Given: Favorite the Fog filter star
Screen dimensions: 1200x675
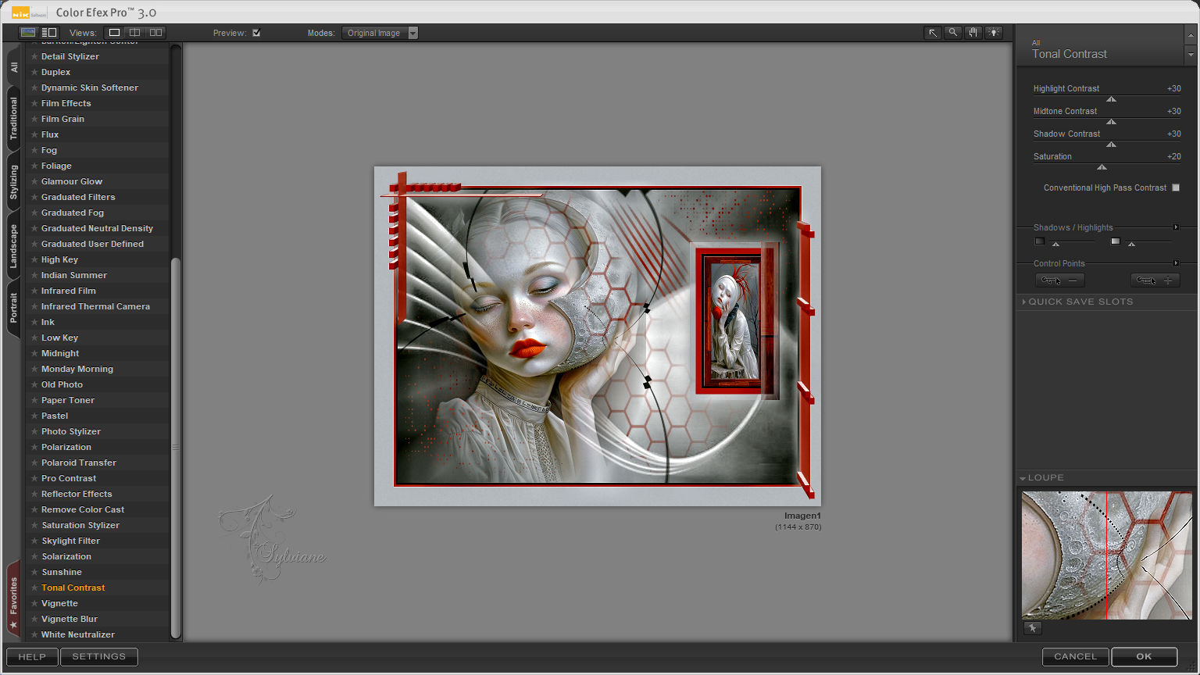Looking at the screenshot, I should click(x=34, y=150).
